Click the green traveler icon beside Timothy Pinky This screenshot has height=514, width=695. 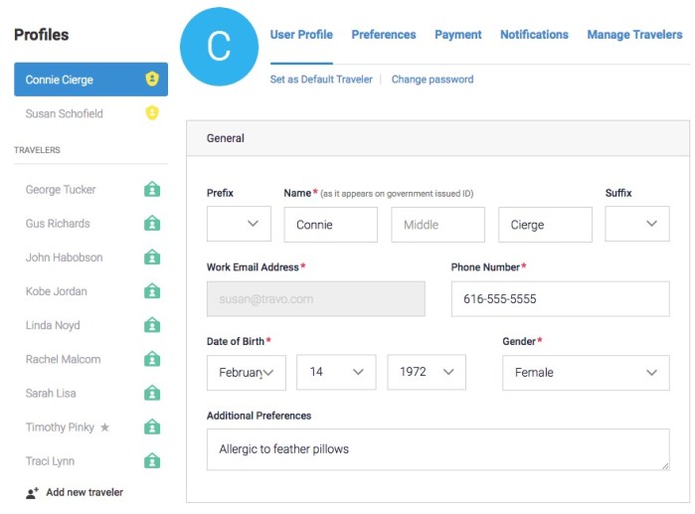152,428
